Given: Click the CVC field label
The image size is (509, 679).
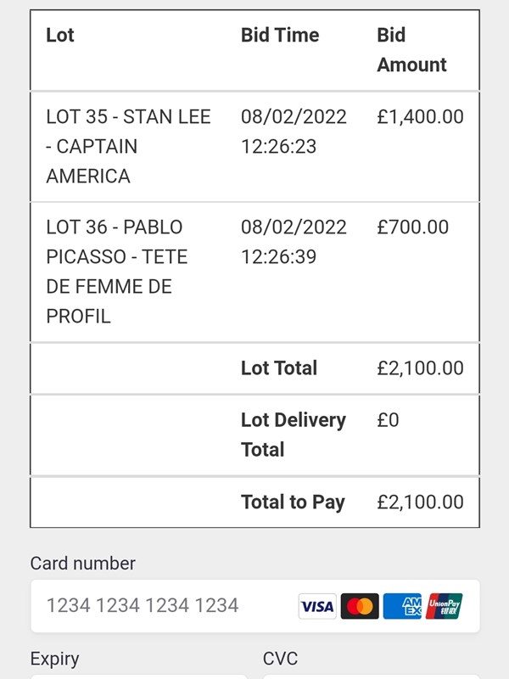Looking at the screenshot, I should (x=280, y=659).
